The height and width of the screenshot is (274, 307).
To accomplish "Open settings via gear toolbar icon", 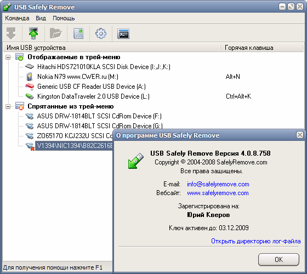I will (101, 33).
